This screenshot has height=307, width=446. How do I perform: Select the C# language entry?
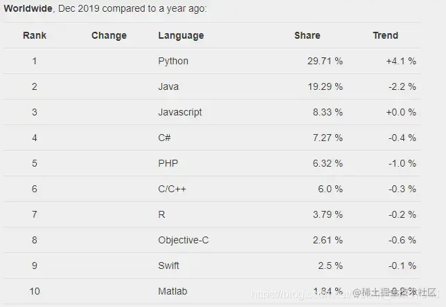[164, 138]
